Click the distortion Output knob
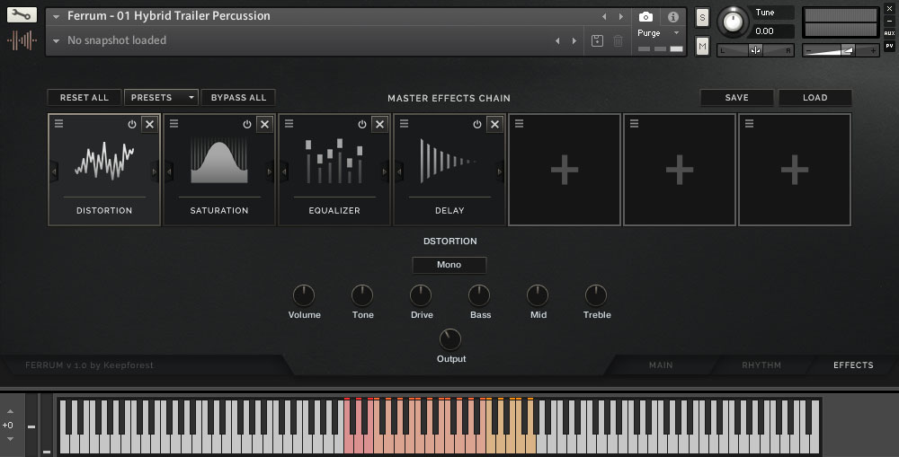The height and width of the screenshot is (457, 899). (x=450, y=339)
